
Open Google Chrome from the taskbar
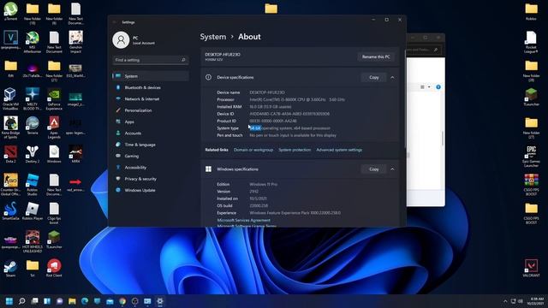pos(122,301)
